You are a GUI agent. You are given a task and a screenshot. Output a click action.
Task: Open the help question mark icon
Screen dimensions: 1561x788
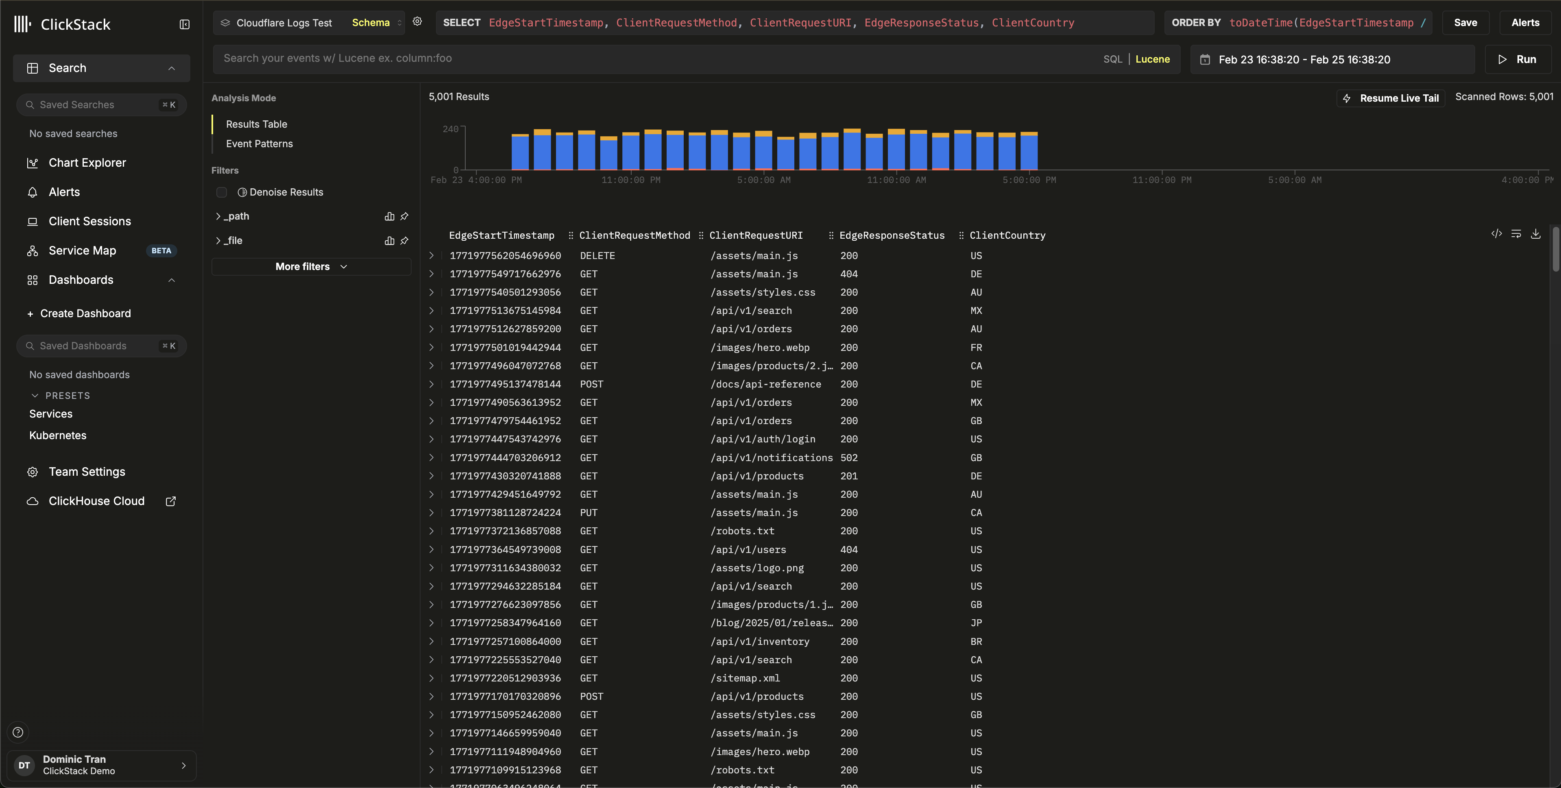pyautogui.click(x=18, y=732)
